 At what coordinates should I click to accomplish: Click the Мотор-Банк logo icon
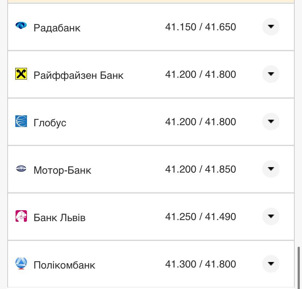pos(21,169)
